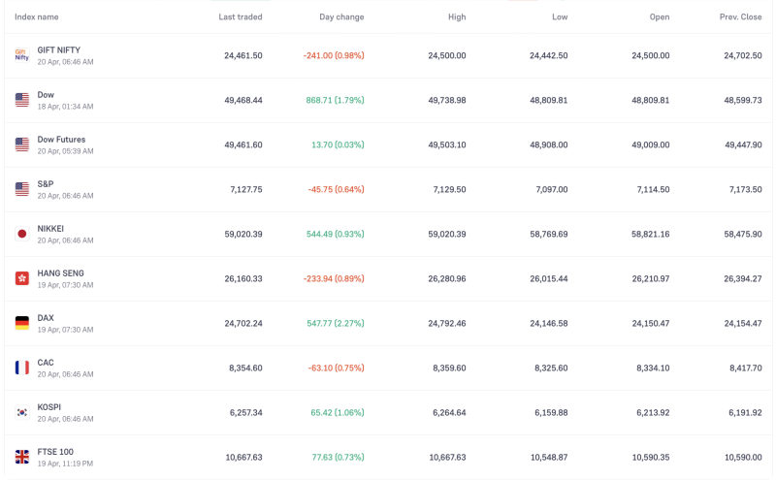Click the GIFT NIFTY logo icon

[21, 55]
